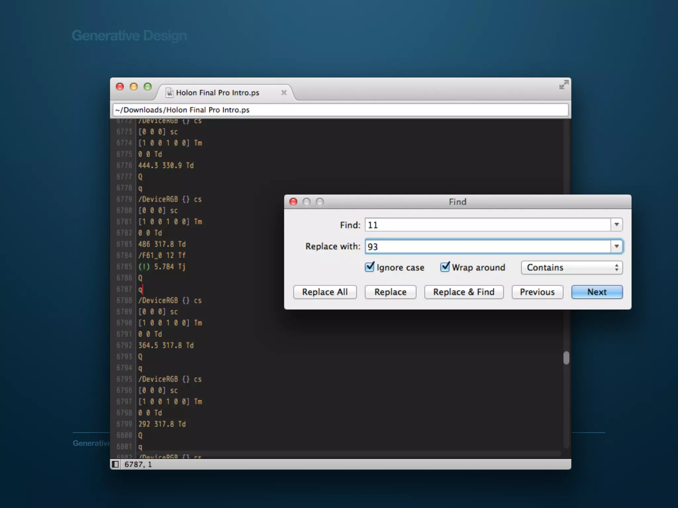Close the Find dialog with red button
678x508 pixels.
tap(293, 202)
